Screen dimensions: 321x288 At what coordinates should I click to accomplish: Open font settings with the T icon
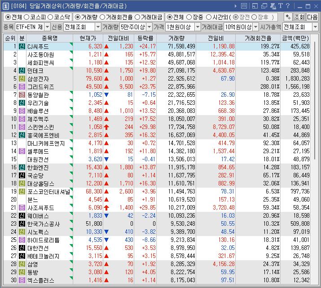click(x=281, y=6)
